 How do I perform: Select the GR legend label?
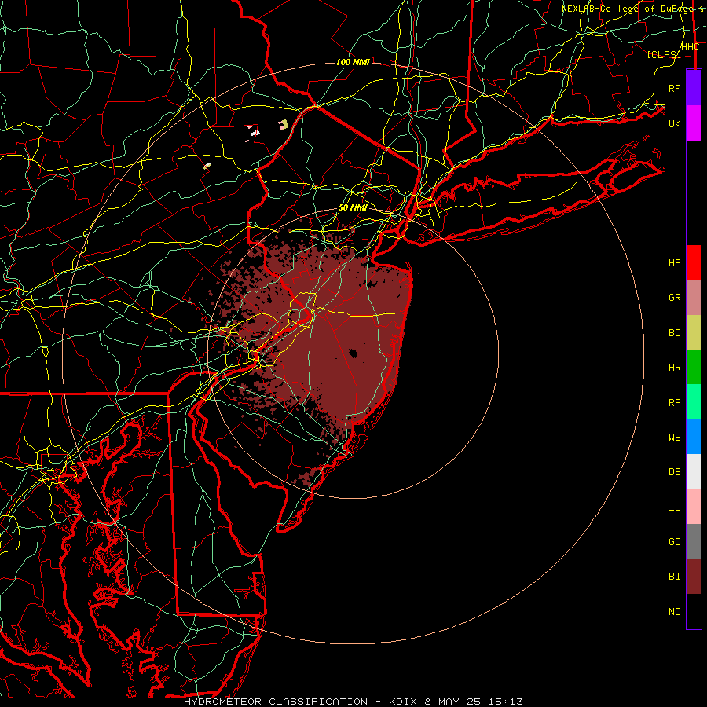(675, 298)
